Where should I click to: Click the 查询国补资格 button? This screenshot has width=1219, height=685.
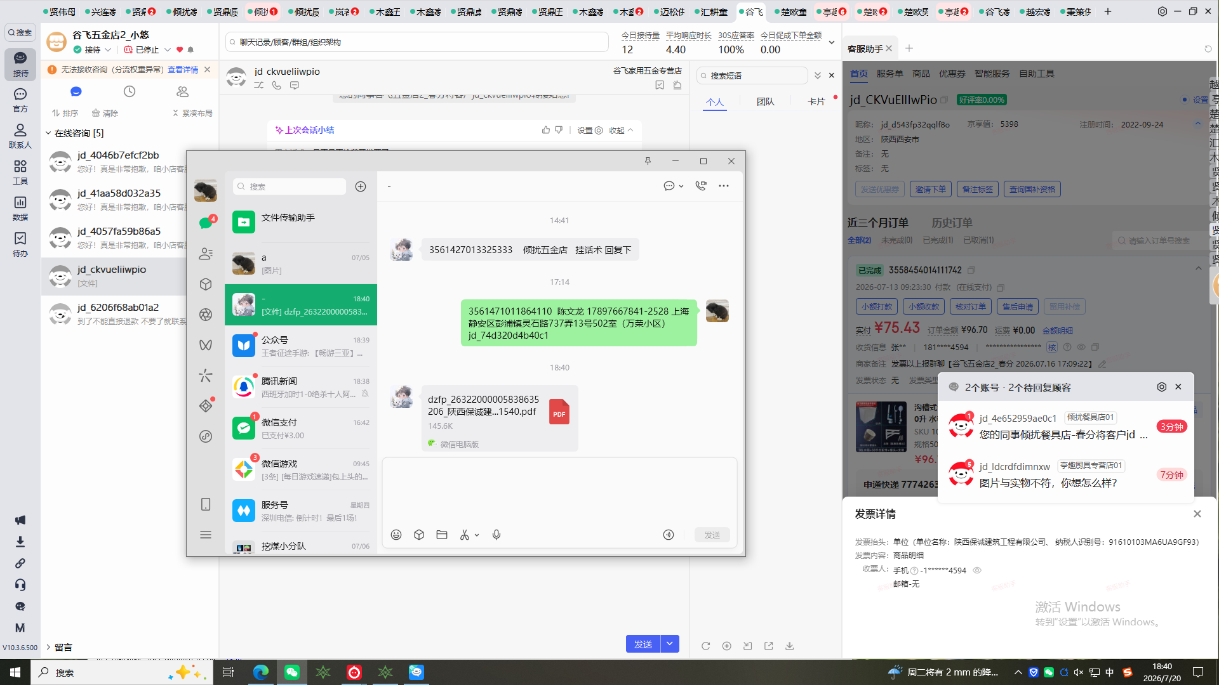pyautogui.click(x=1033, y=189)
